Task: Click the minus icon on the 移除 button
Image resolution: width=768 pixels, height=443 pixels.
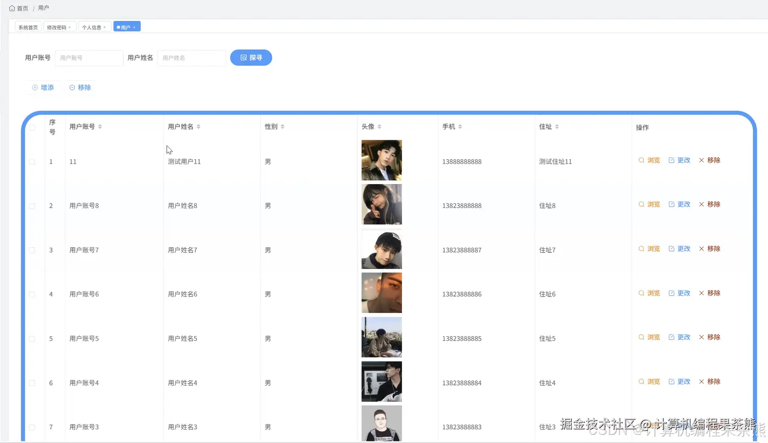Action: pyautogui.click(x=71, y=87)
